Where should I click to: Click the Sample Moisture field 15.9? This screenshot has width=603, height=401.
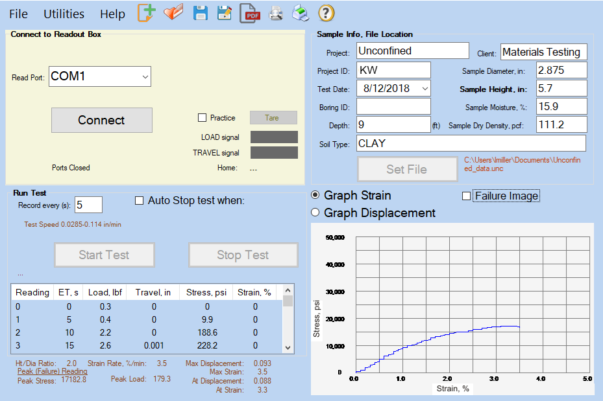point(561,107)
